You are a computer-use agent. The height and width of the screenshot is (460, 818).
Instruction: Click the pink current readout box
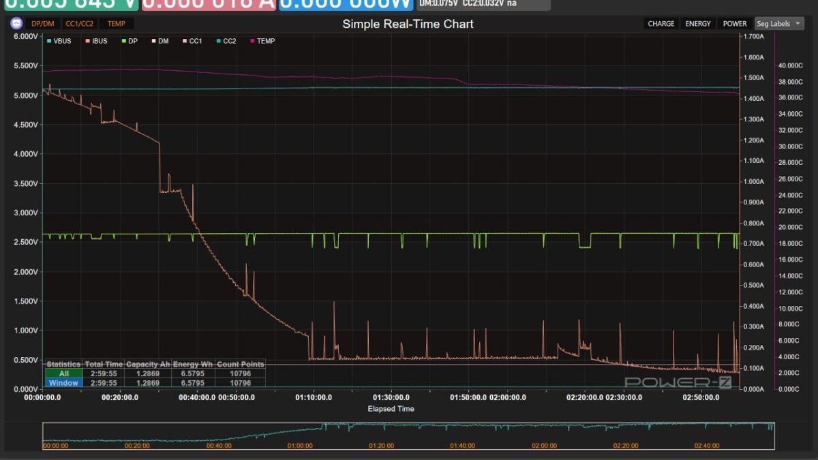pyautogui.click(x=209, y=5)
